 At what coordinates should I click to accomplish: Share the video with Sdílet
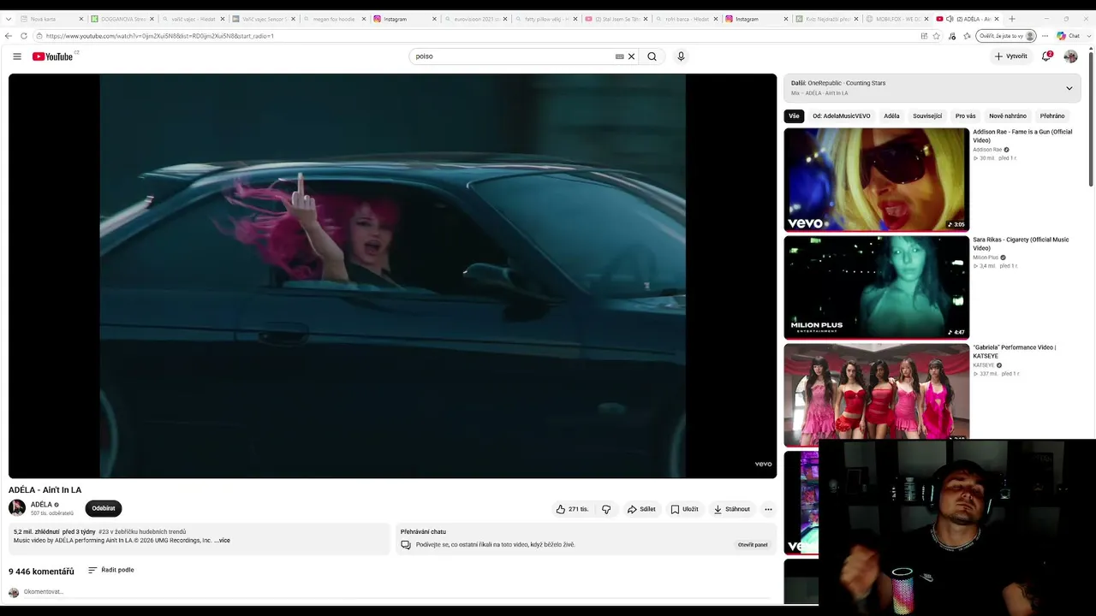pos(641,509)
